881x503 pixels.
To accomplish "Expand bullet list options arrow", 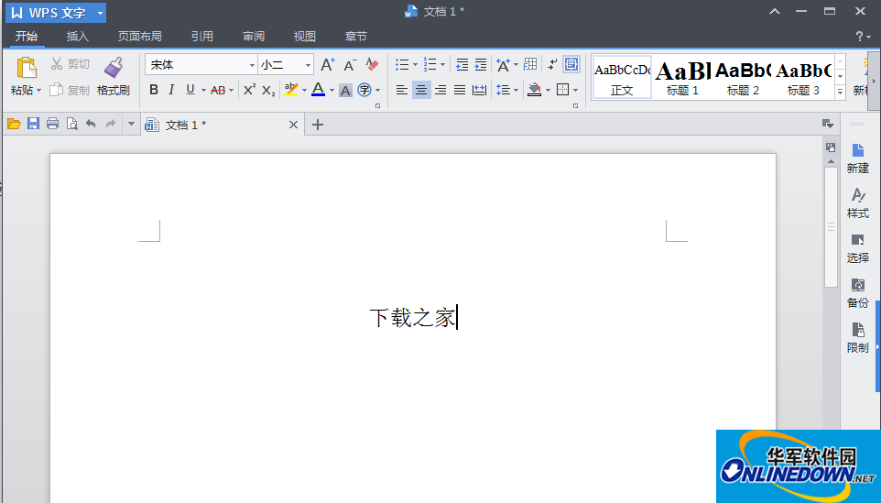I will tap(415, 65).
